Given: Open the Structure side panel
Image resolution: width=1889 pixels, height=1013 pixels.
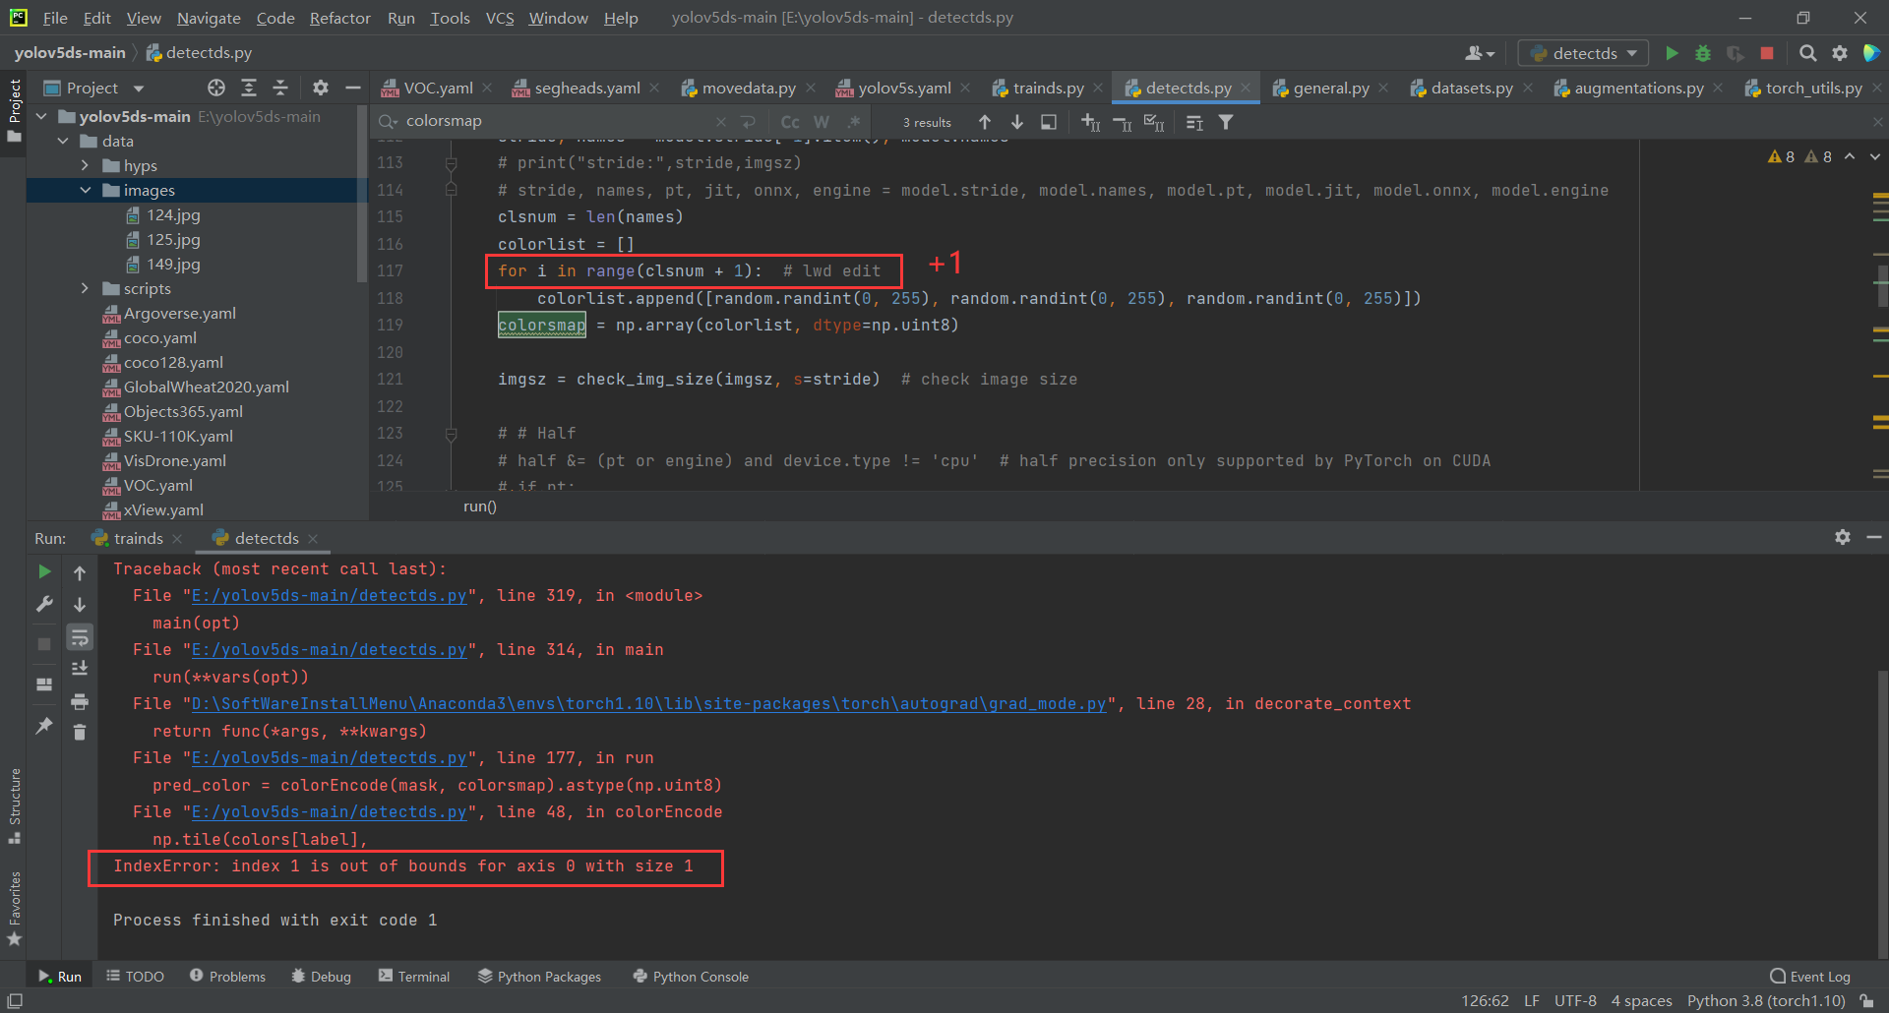Looking at the screenshot, I should 15,804.
